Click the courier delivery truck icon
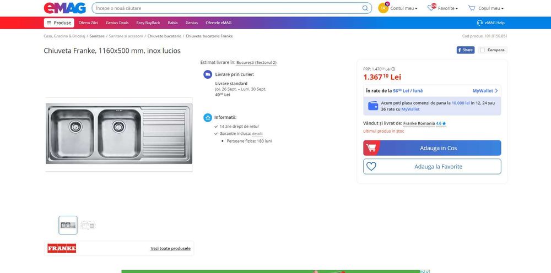Screen dimensions: 551x273 click(x=208, y=74)
